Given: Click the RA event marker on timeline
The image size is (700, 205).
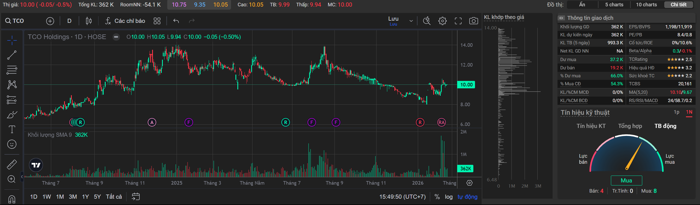Looking at the screenshot, I should tap(441, 122).
